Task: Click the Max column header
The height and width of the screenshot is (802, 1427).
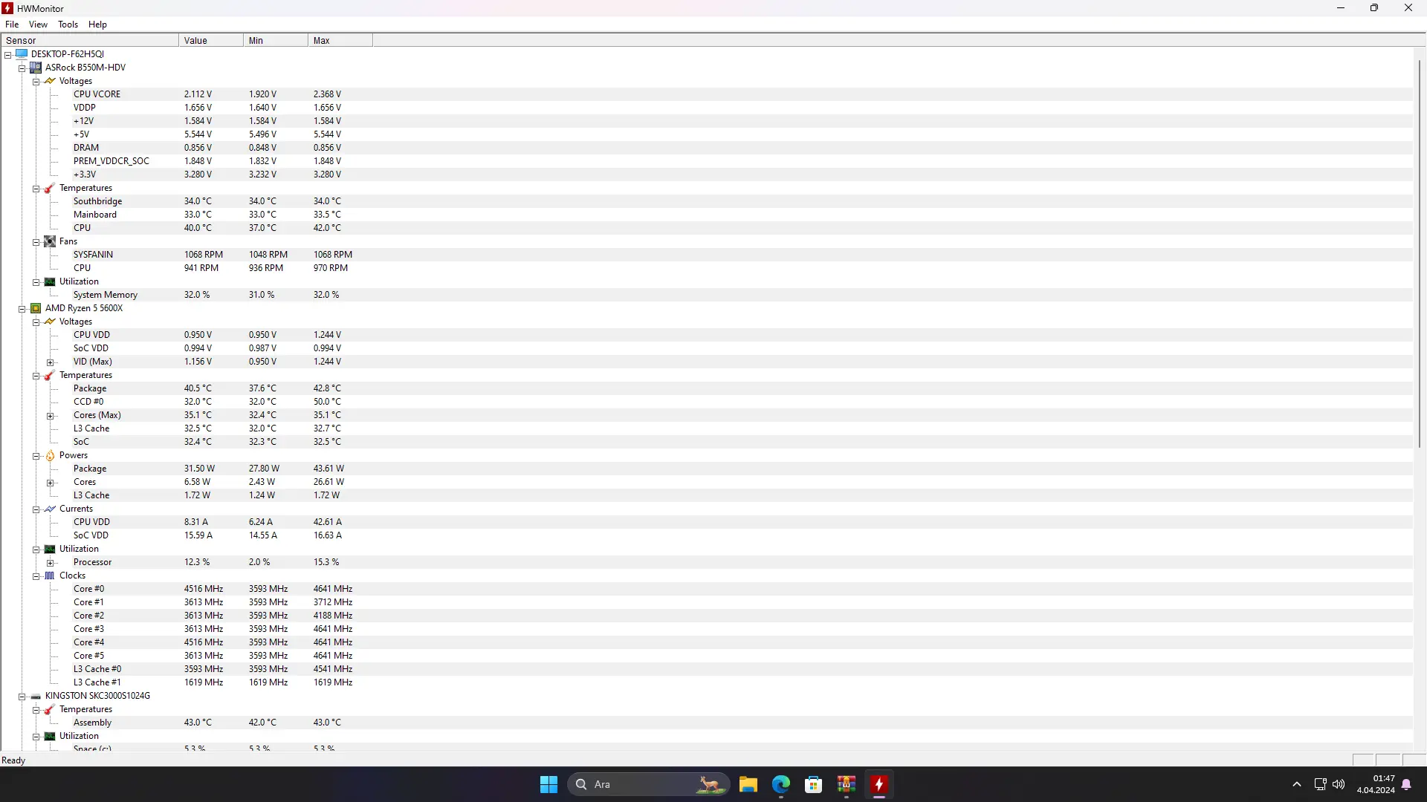Action: coord(340,41)
